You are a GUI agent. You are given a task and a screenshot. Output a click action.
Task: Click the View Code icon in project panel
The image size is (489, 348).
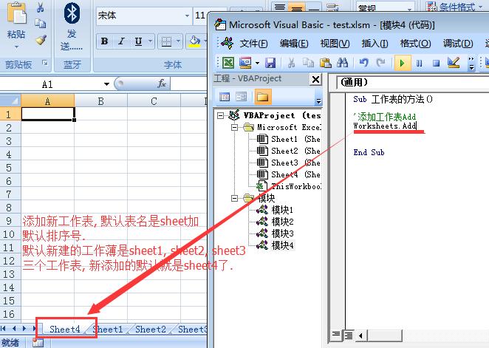tap(225, 97)
